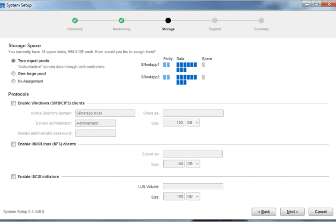Click the NFS export Size value field
Screen dimensions: 336x222
tap(174, 164)
